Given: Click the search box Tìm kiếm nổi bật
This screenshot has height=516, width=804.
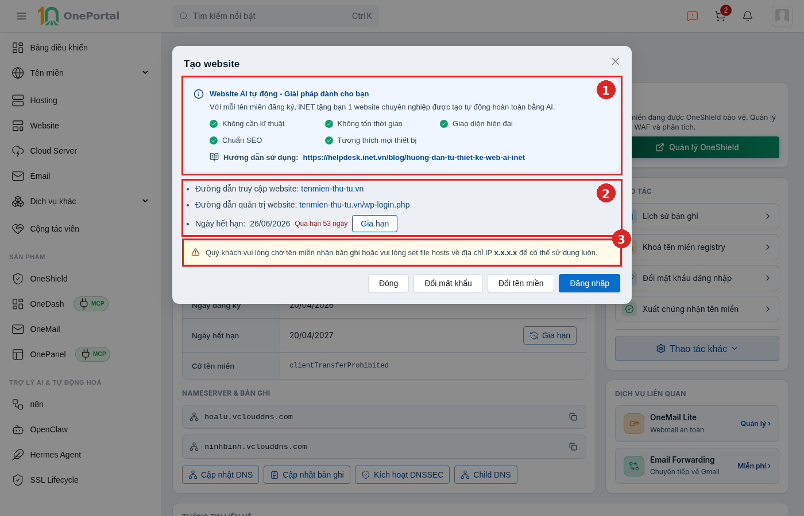Looking at the screenshot, I should (x=276, y=16).
